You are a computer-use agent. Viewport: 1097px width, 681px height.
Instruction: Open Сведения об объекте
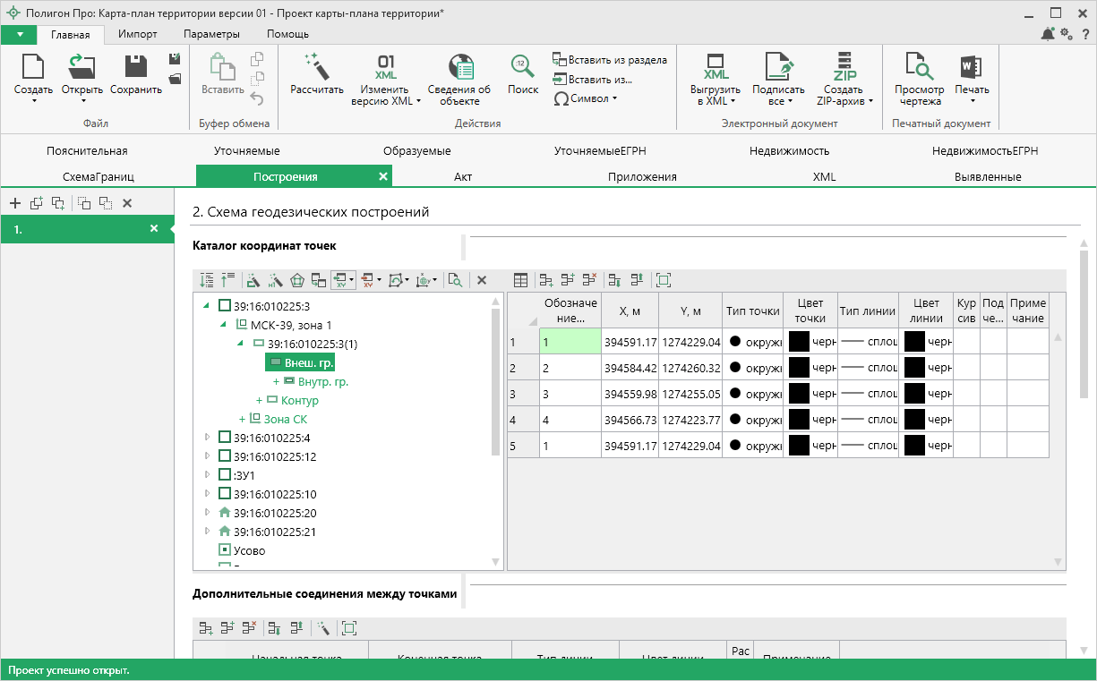pyautogui.click(x=459, y=66)
